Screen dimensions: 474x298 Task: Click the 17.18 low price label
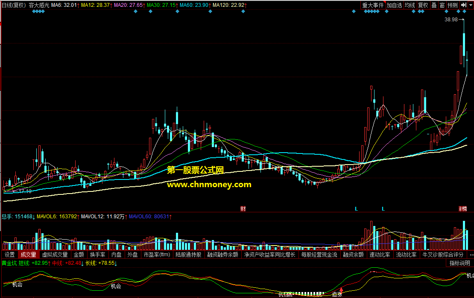(25, 191)
